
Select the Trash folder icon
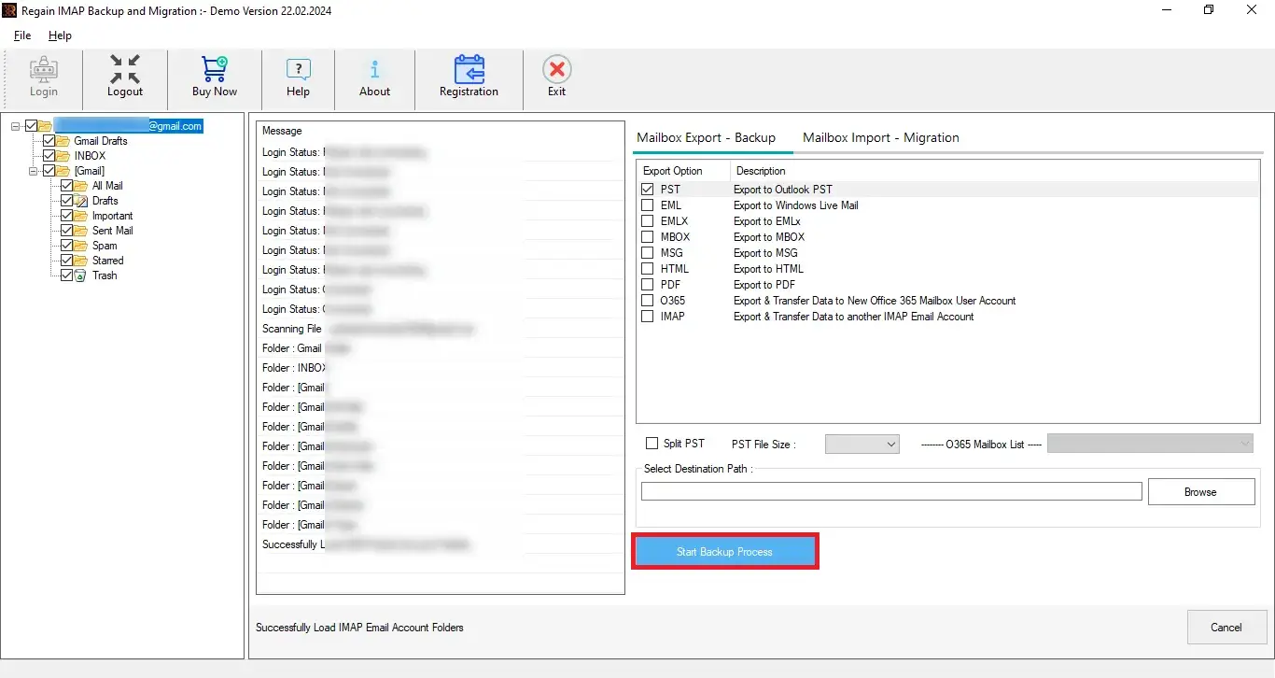[x=81, y=275]
